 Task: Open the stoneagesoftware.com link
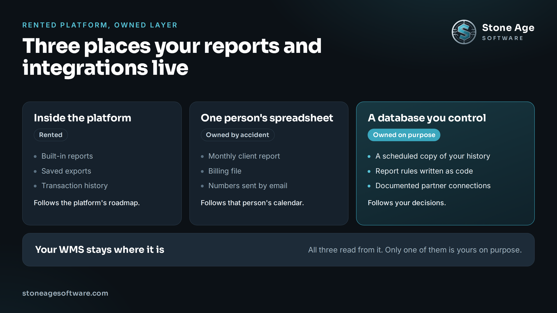(x=65, y=293)
